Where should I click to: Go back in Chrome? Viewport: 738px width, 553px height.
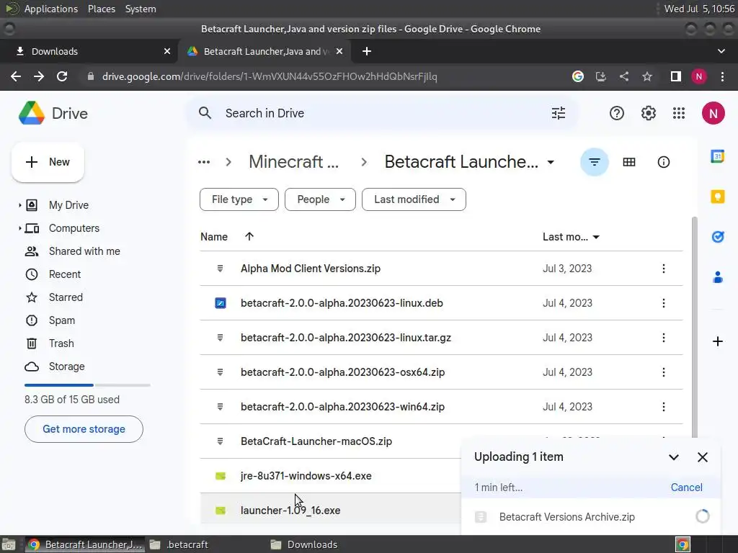(x=16, y=76)
